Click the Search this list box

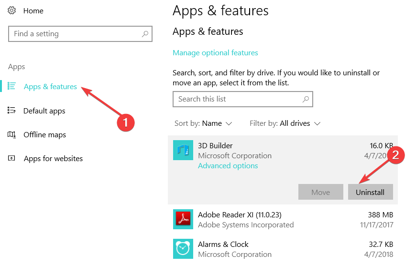(x=237, y=99)
